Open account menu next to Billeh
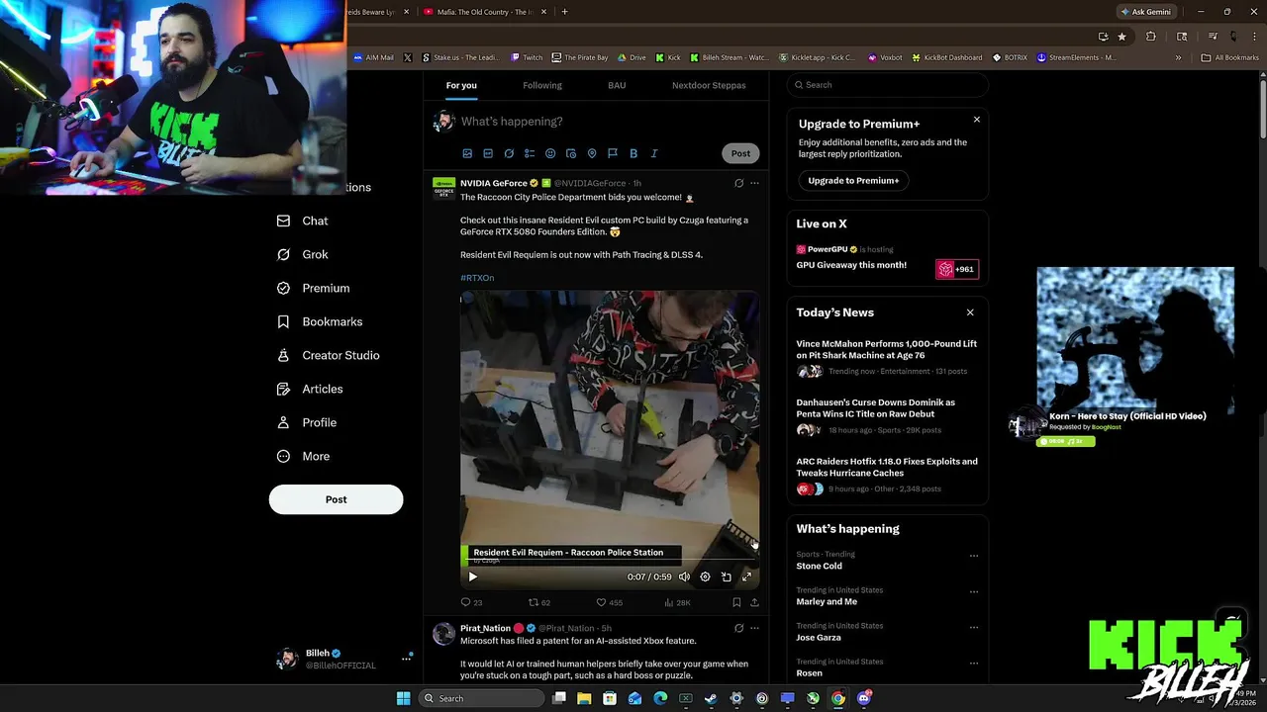Image resolution: width=1267 pixels, height=712 pixels. click(x=406, y=658)
